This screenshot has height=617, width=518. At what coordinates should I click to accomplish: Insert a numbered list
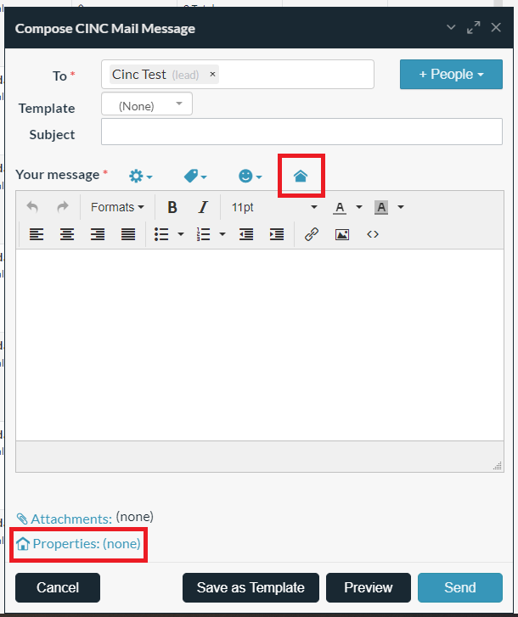click(x=203, y=234)
